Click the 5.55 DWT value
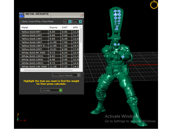 64,56
